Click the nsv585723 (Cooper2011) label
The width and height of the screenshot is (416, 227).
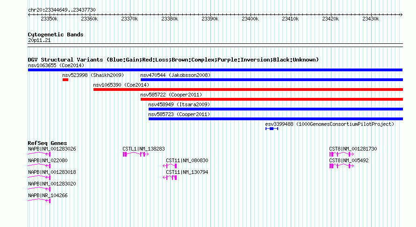click(179, 114)
